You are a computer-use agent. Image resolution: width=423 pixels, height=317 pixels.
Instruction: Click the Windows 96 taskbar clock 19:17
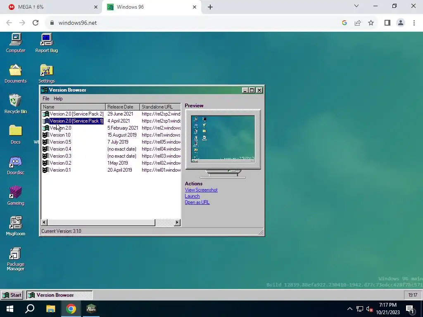click(413, 295)
